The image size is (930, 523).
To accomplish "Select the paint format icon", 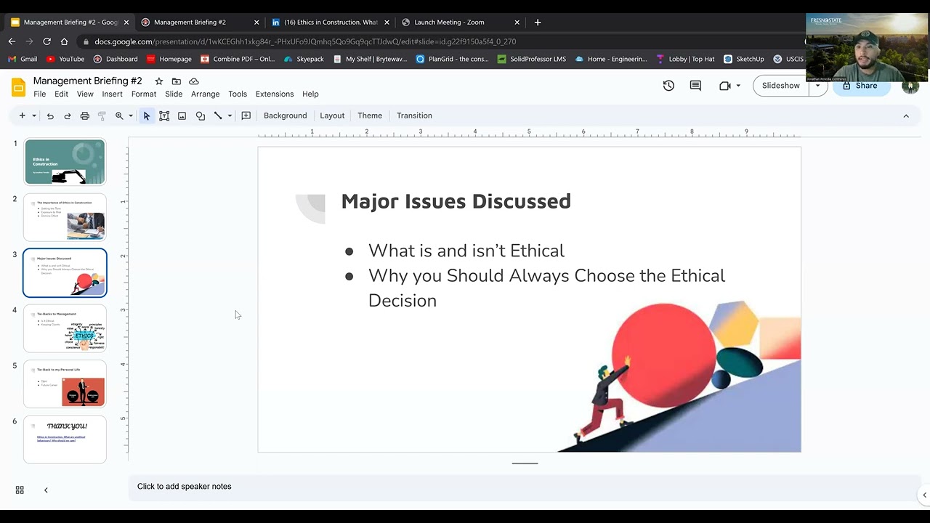I will 102,115.
